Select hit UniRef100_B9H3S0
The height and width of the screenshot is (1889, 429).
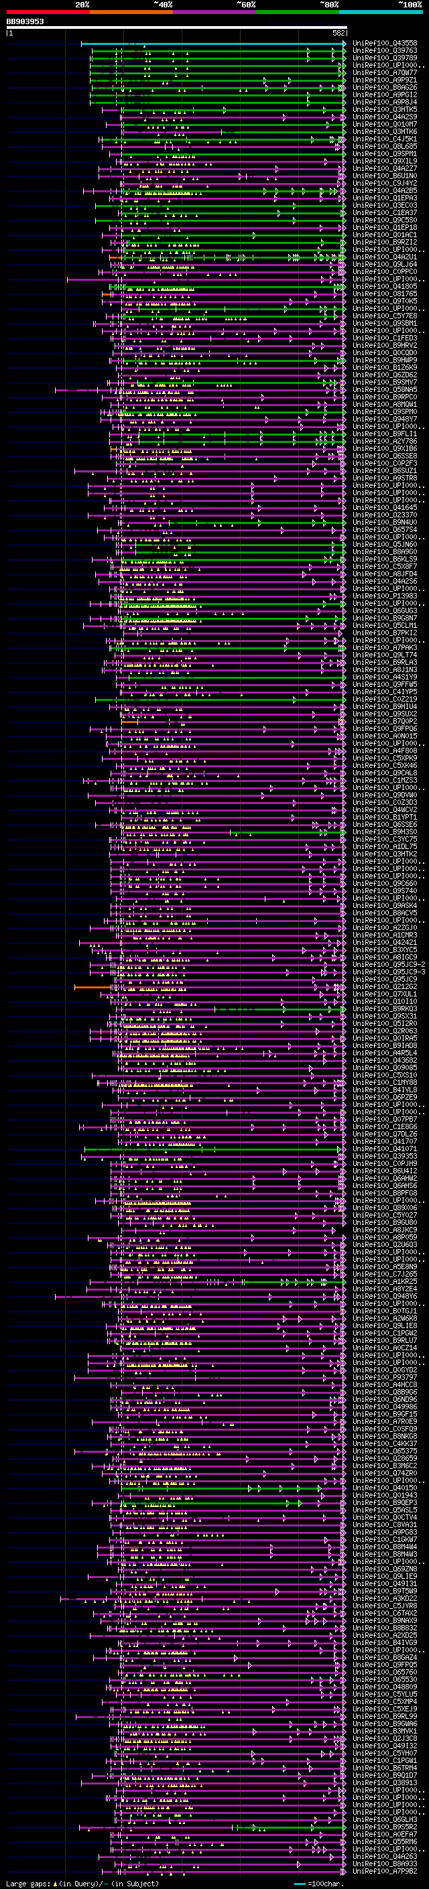click(385, 832)
